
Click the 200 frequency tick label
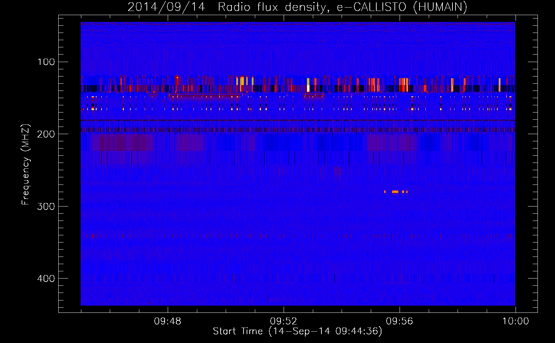(x=46, y=134)
